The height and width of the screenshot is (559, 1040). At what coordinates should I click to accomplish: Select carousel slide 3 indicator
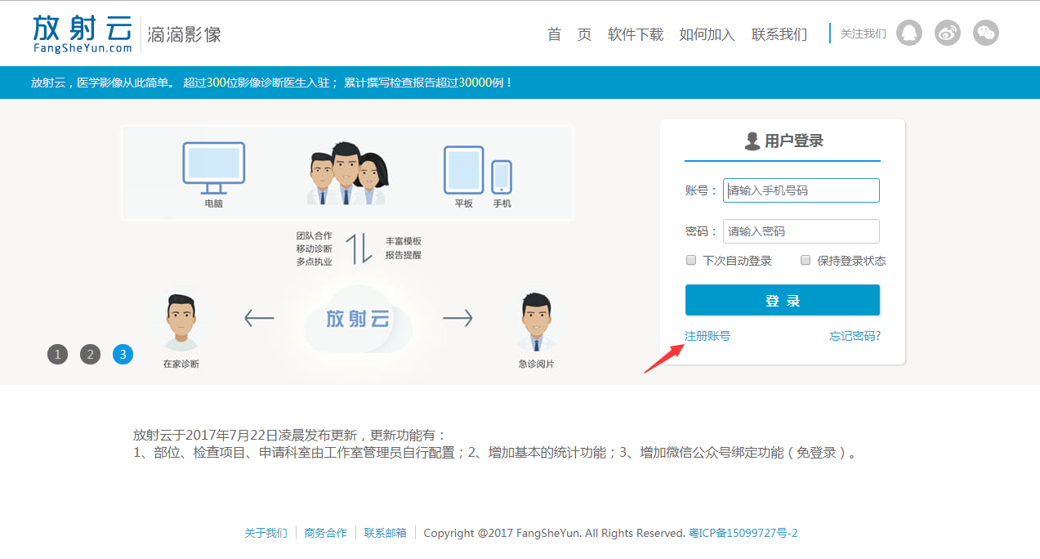[x=123, y=354]
